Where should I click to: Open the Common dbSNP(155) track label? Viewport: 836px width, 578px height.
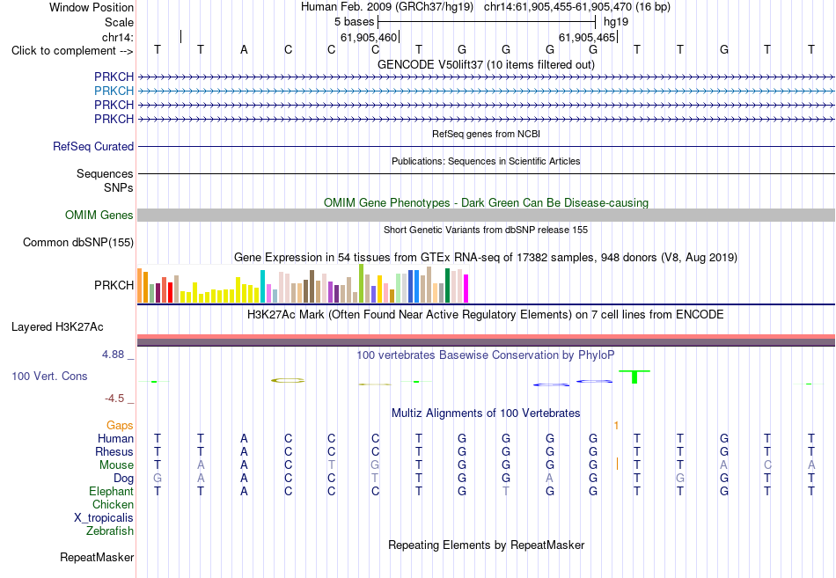pos(77,242)
